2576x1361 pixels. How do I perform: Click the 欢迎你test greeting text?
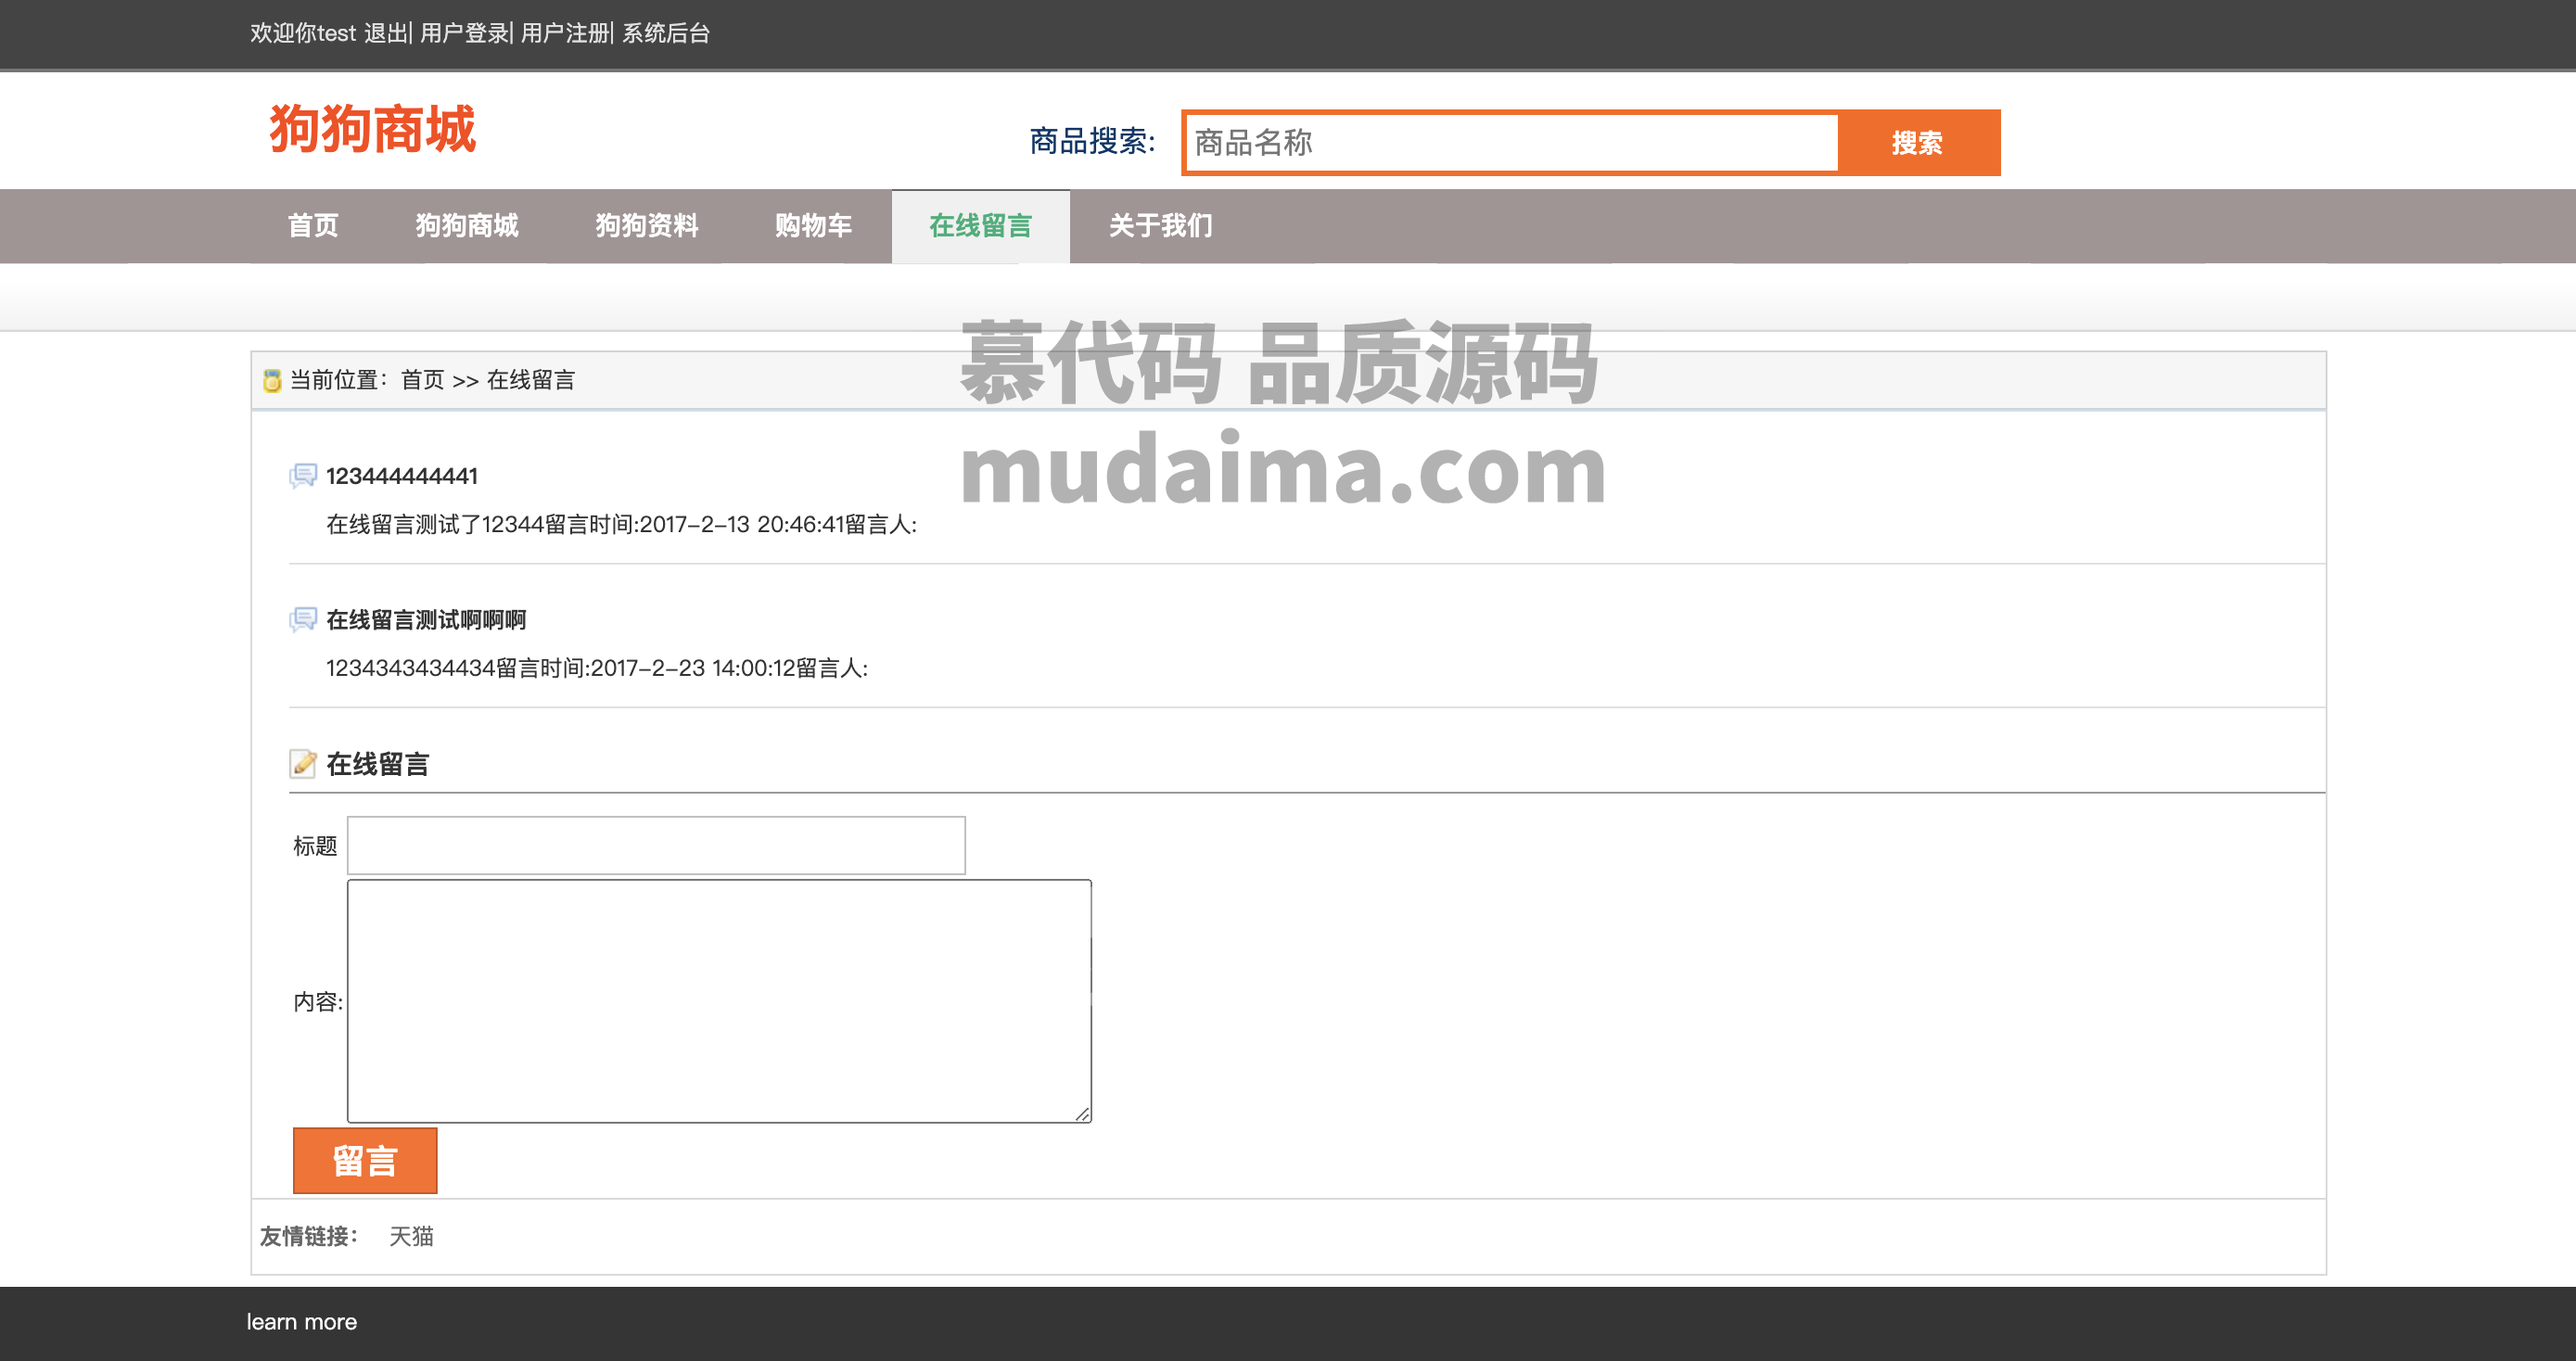303,33
